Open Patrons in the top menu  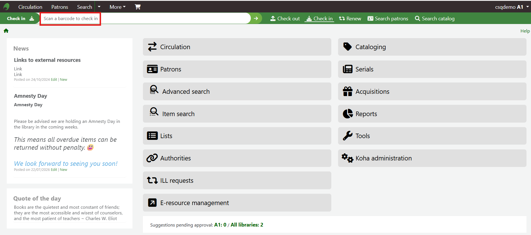[60, 7]
